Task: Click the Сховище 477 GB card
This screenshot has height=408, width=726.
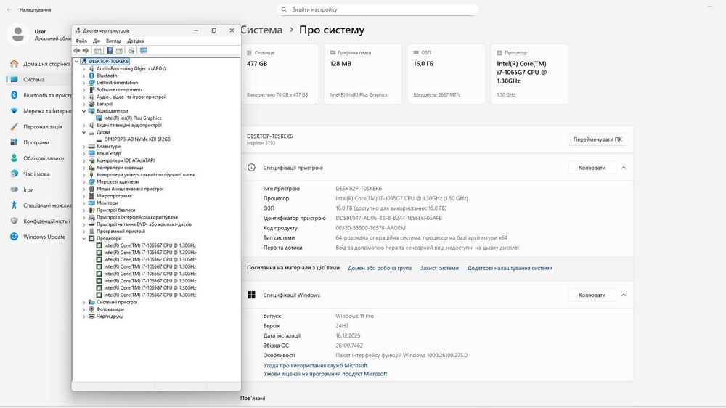Action: coord(280,74)
